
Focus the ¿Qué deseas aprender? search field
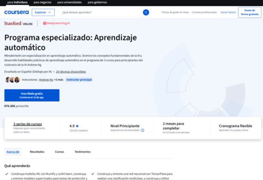click(x=101, y=12)
